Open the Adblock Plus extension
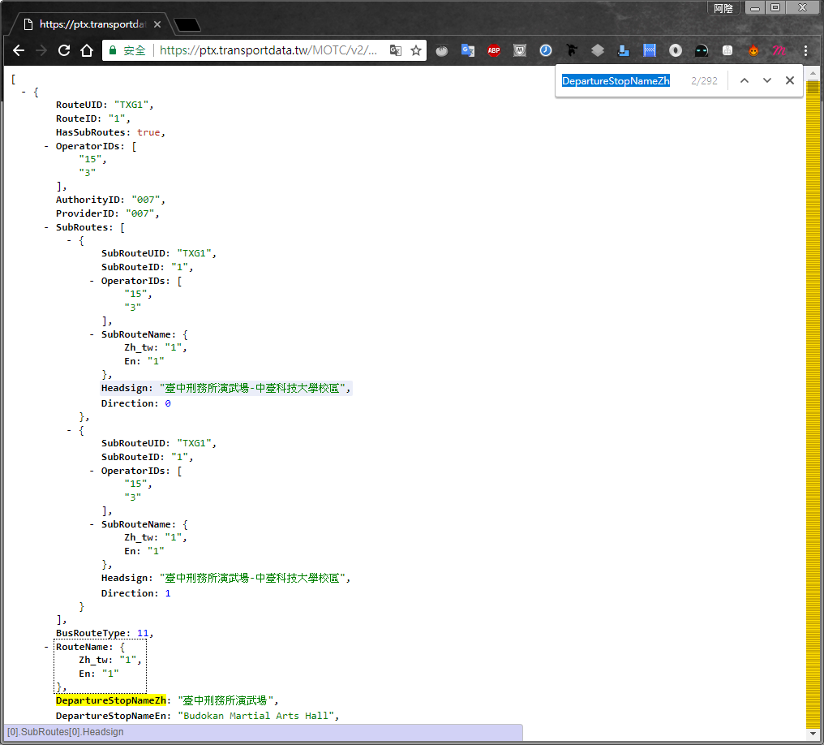824x745 pixels. click(494, 50)
